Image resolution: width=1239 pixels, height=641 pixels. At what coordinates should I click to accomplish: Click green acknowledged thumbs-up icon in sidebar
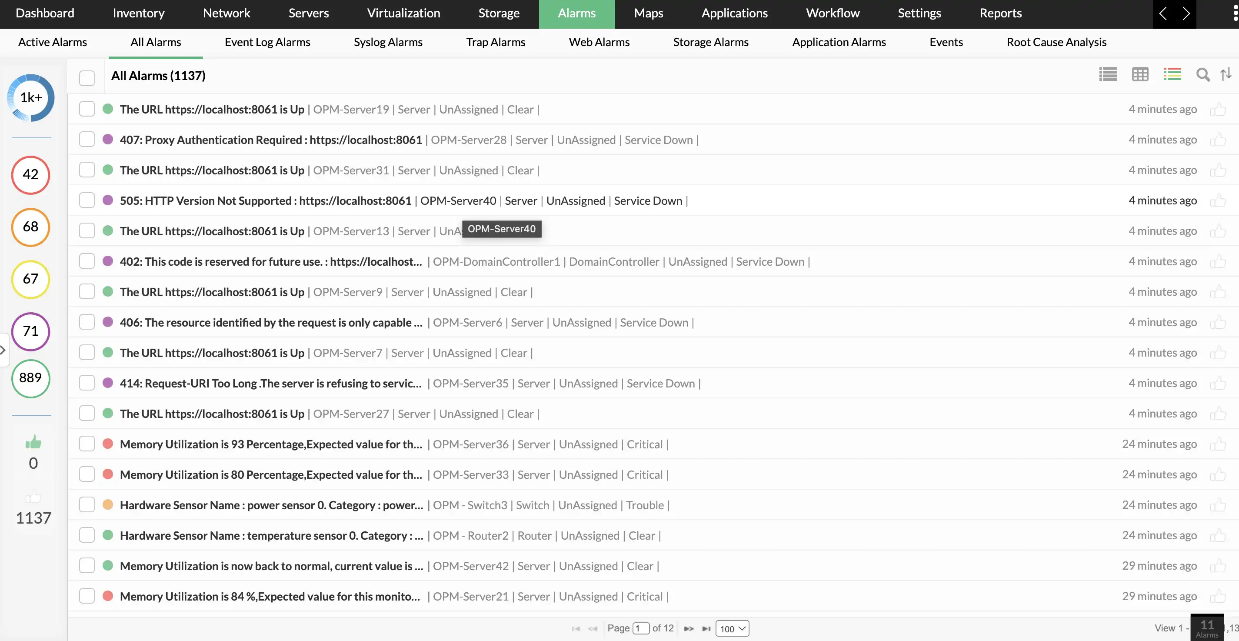33,442
